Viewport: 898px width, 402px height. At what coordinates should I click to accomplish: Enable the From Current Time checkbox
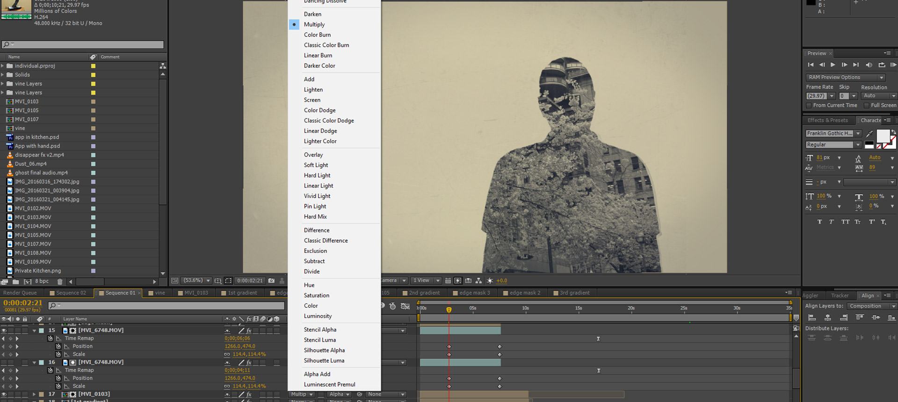809,106
